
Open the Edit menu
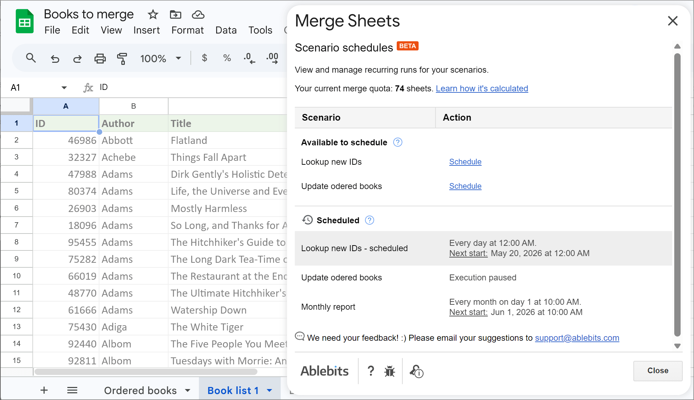[x=80, y=30]
